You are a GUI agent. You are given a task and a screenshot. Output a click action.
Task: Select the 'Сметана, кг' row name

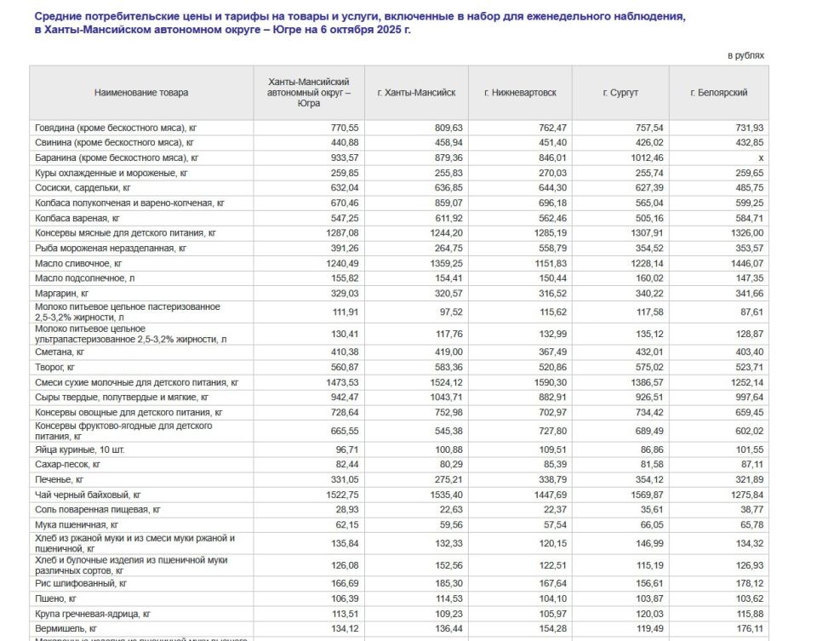[60, 352]
